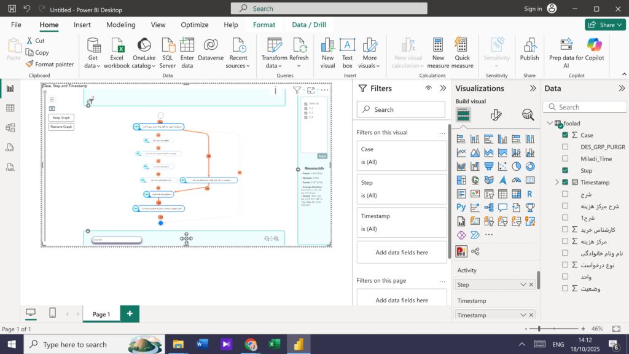Switch to the Optimize ribbon tab
629x354 pixels.
point(194,25)
